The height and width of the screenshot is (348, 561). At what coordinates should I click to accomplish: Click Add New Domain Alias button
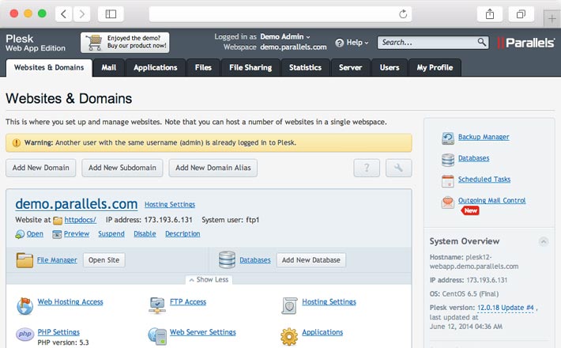point(213,168)
